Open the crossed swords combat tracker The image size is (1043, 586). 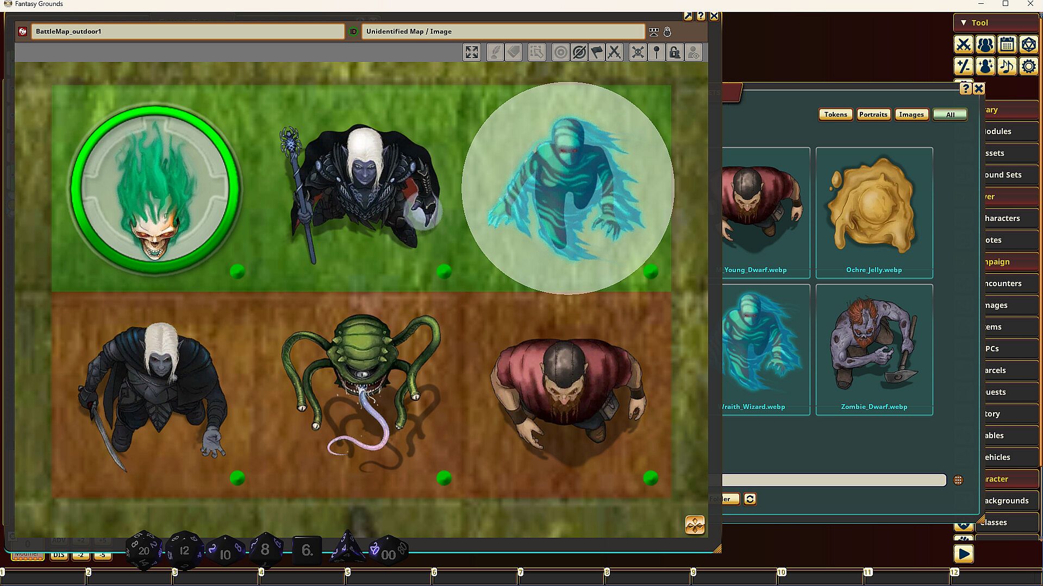[964, 45]
